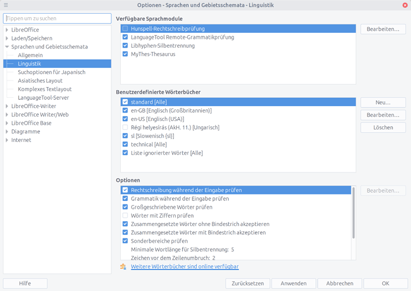The image size is (411, 291).
Task: Click the Hilfe button
Action: [25, 284]
